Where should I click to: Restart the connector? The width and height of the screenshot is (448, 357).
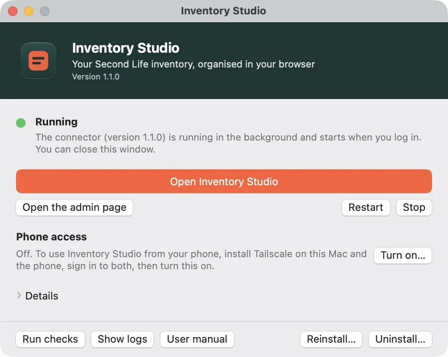click(x=366, y=207)
